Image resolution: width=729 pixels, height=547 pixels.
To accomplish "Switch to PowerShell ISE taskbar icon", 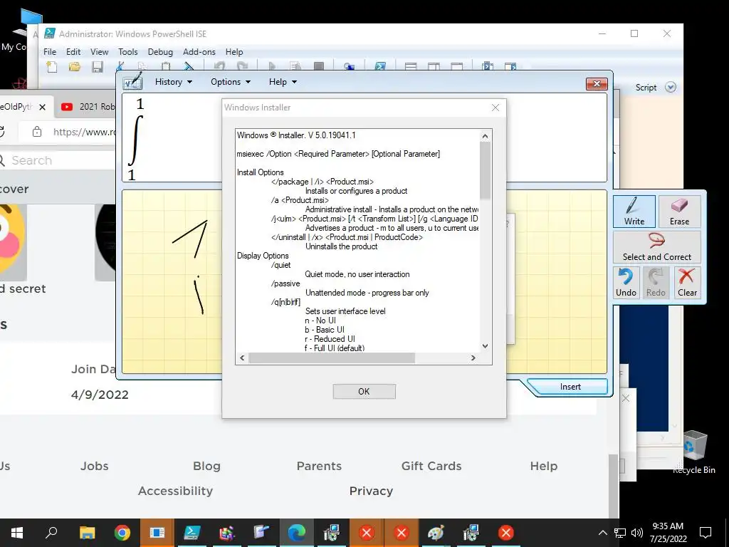I will pyautogui.click(x=192, y=533).
